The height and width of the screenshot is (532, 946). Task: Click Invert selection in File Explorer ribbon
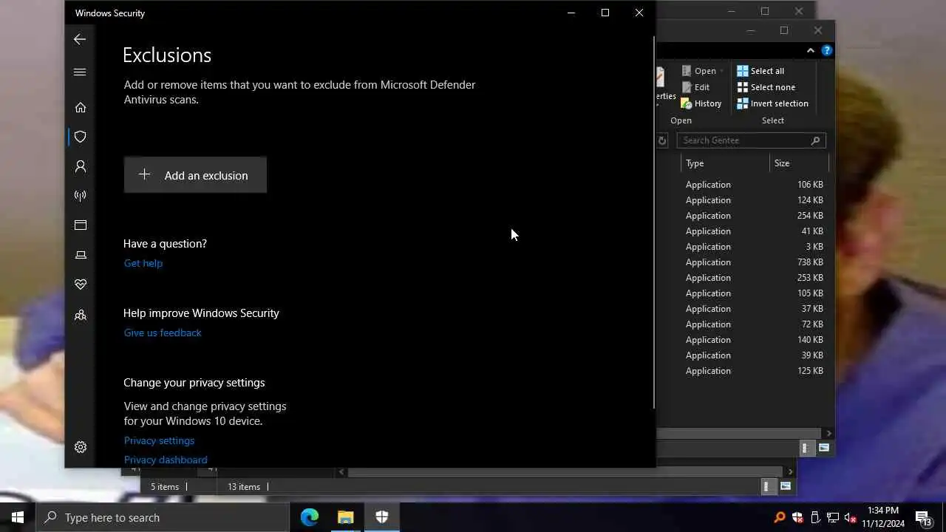pos(773,103)
